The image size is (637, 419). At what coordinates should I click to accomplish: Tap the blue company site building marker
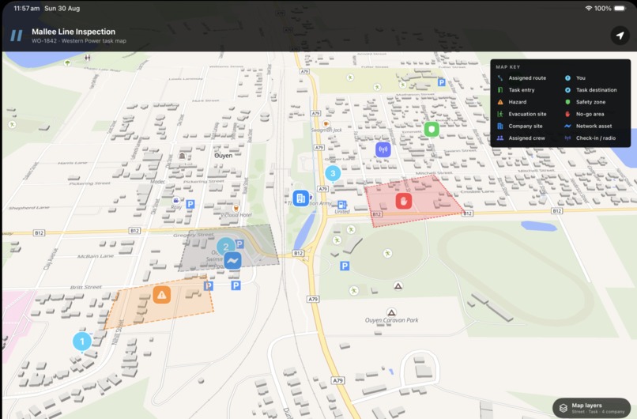pos(300,198)
